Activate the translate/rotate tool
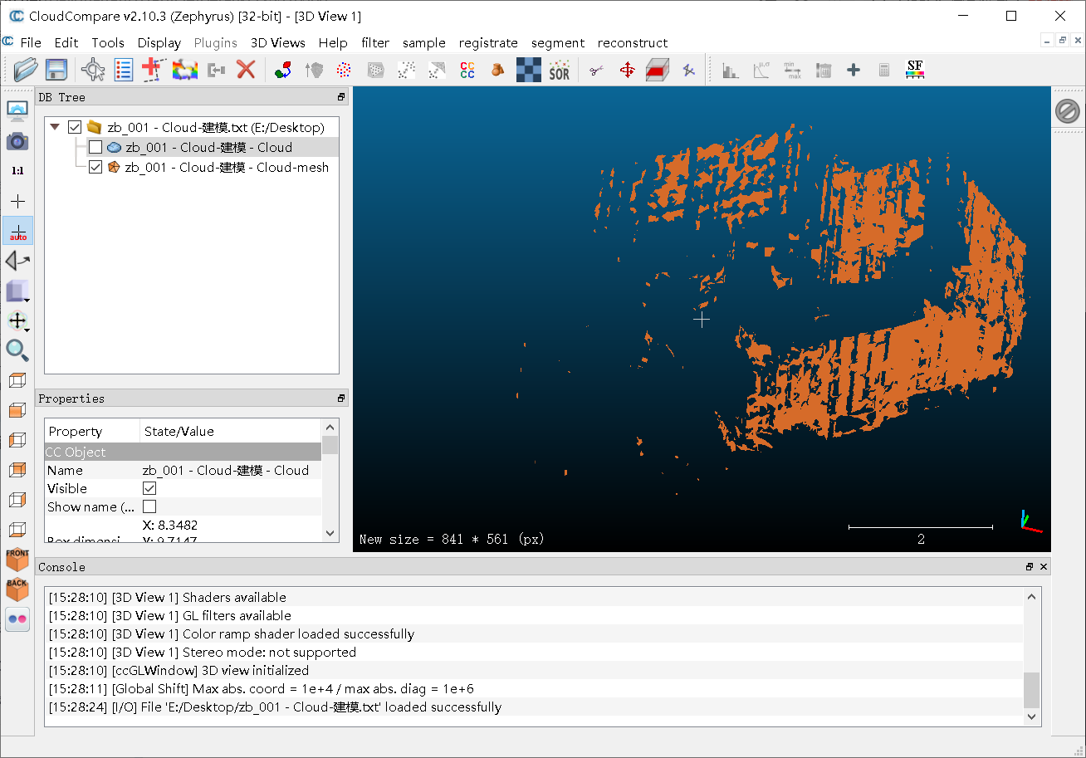The image size is (1086, 758). [x=627, y=70]
